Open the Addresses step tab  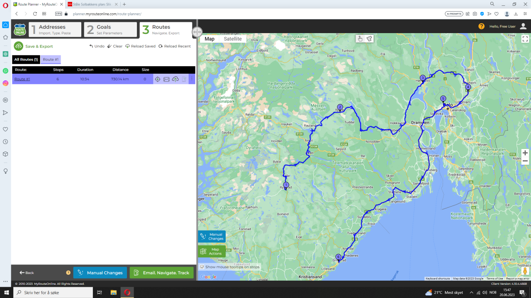point(56,29)
